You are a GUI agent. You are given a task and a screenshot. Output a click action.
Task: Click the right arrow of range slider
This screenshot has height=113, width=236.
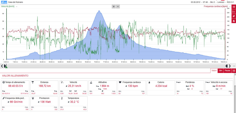click(x=230, y=66)
